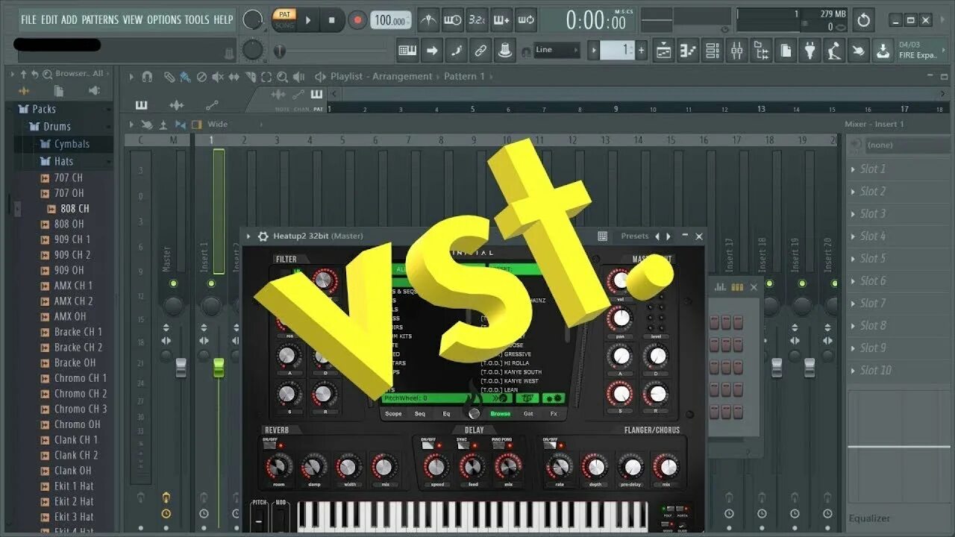Toggle the auto scrolling arrow icon
Screen dimensions: 955x537
pyautogui.click(x=432, y=51)
